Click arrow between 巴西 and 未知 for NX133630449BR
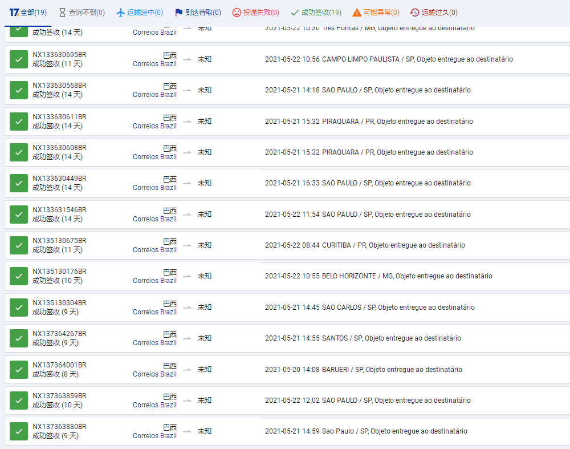570x449 pixels. tap(187, 183)
